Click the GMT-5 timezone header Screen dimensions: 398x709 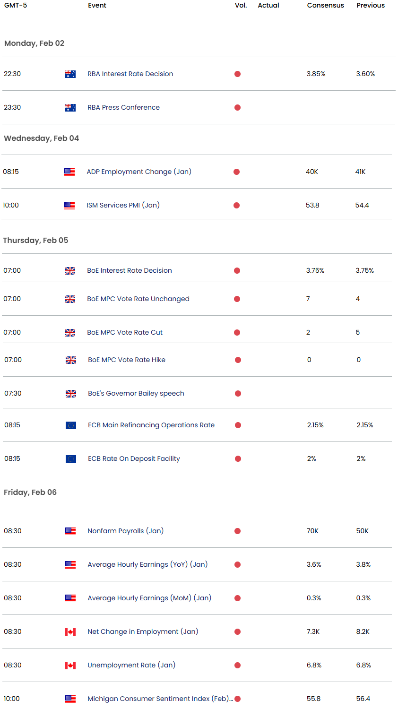[x=16, y=5]
